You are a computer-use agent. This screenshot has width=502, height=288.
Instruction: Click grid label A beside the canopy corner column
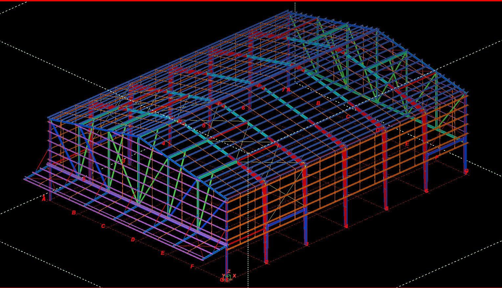click(x=44, y=198)
